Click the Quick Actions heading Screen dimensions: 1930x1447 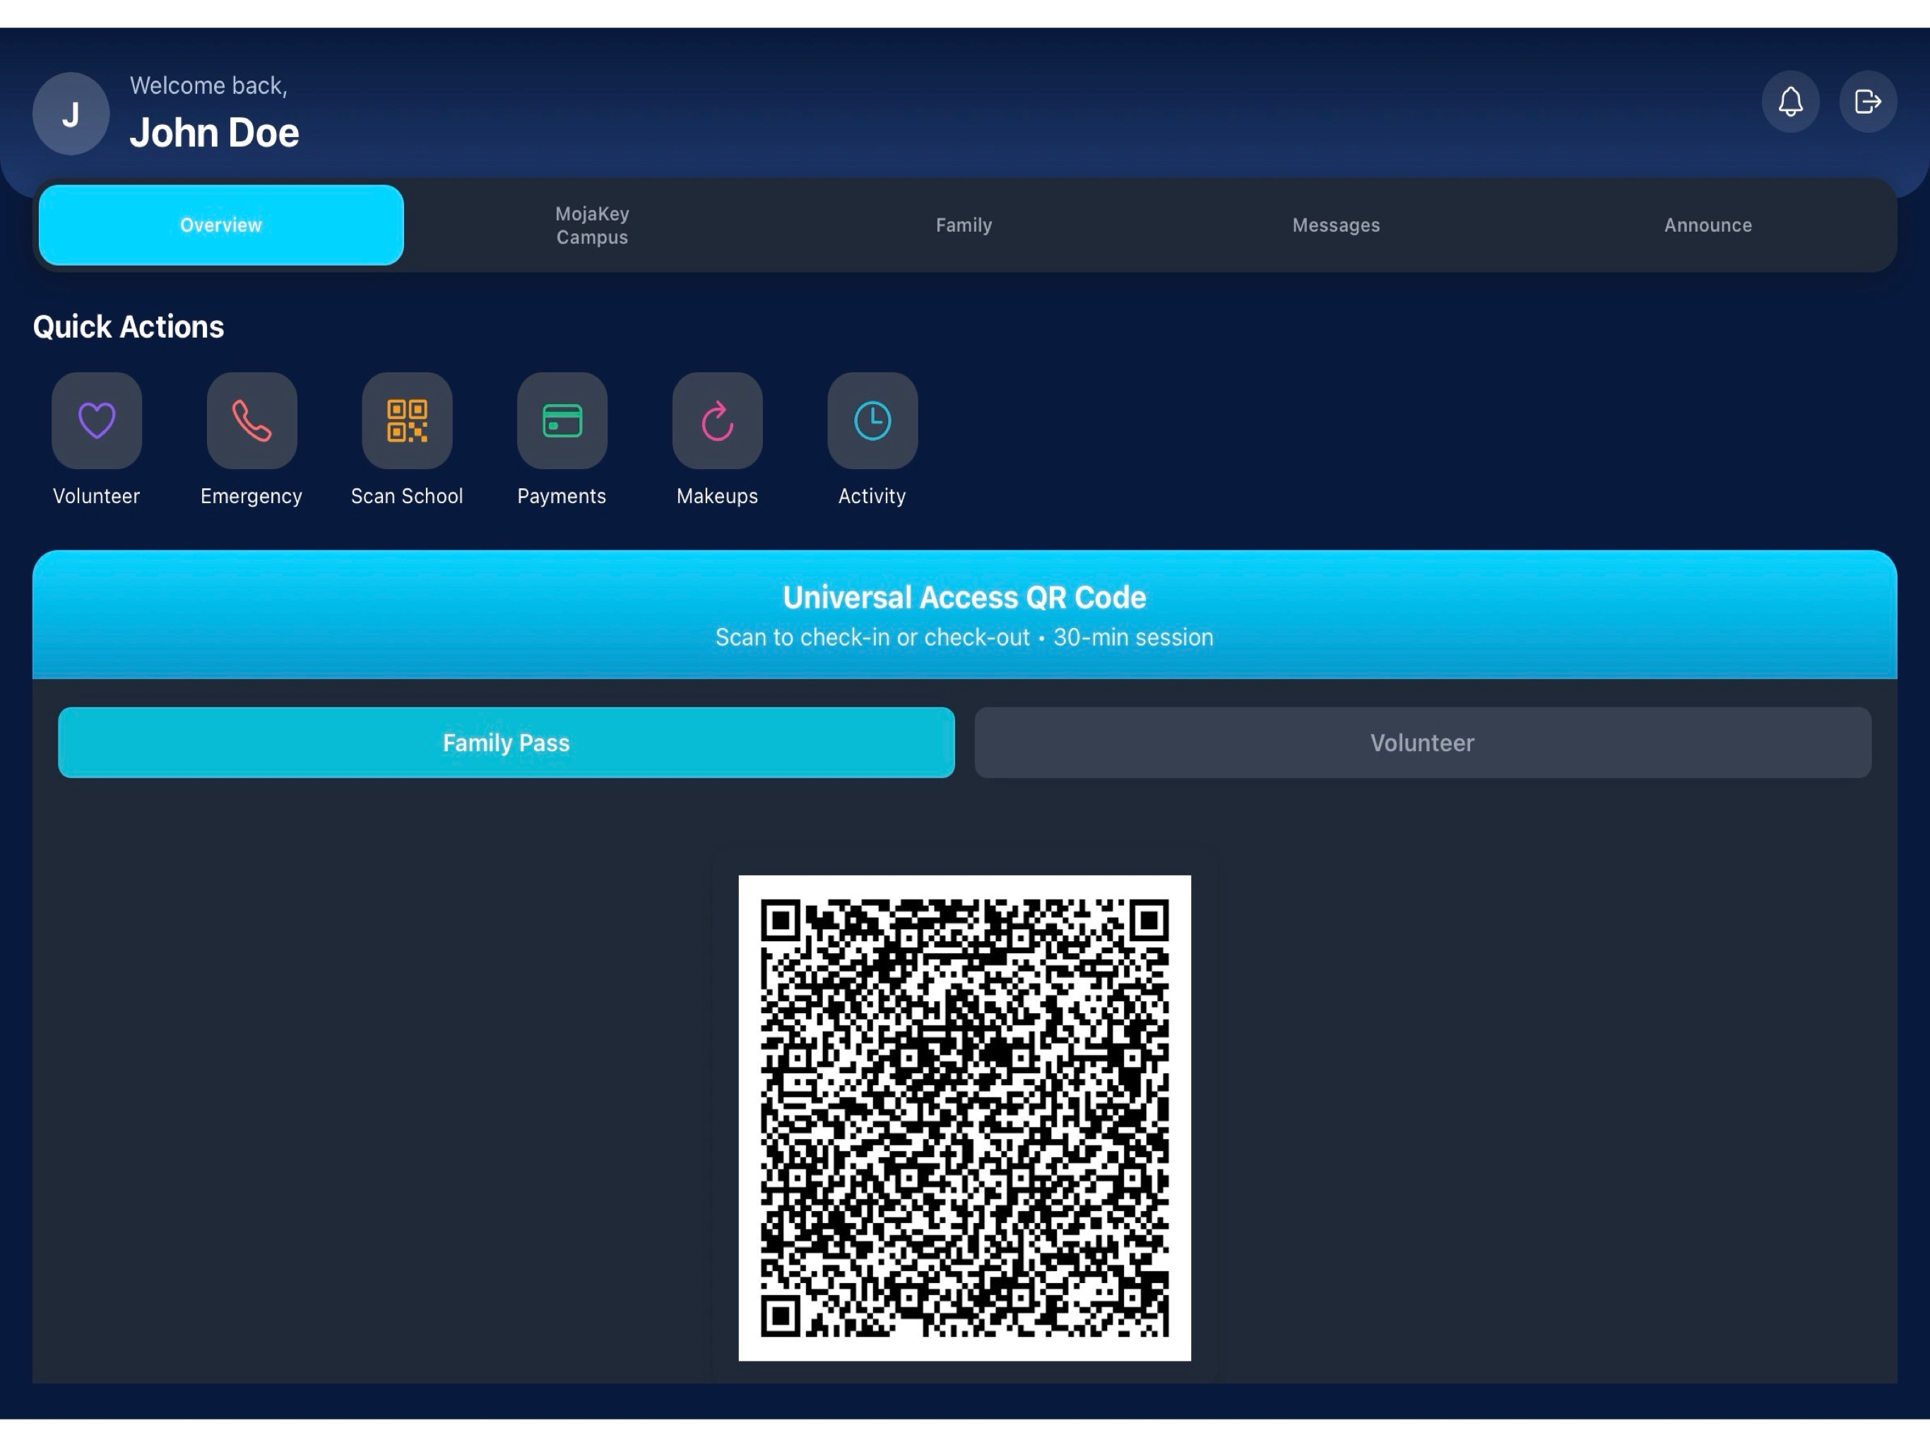pyautogui.click(x=129, y=326)
